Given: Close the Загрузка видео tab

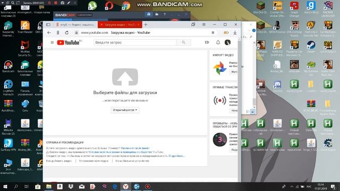Looking at the screenshot, I should 138,25.
